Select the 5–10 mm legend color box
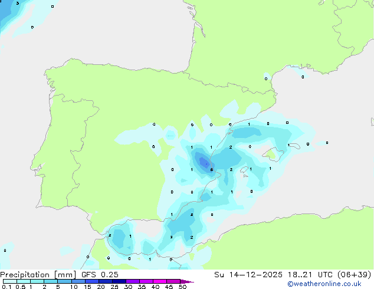 (x=65, y=281)
